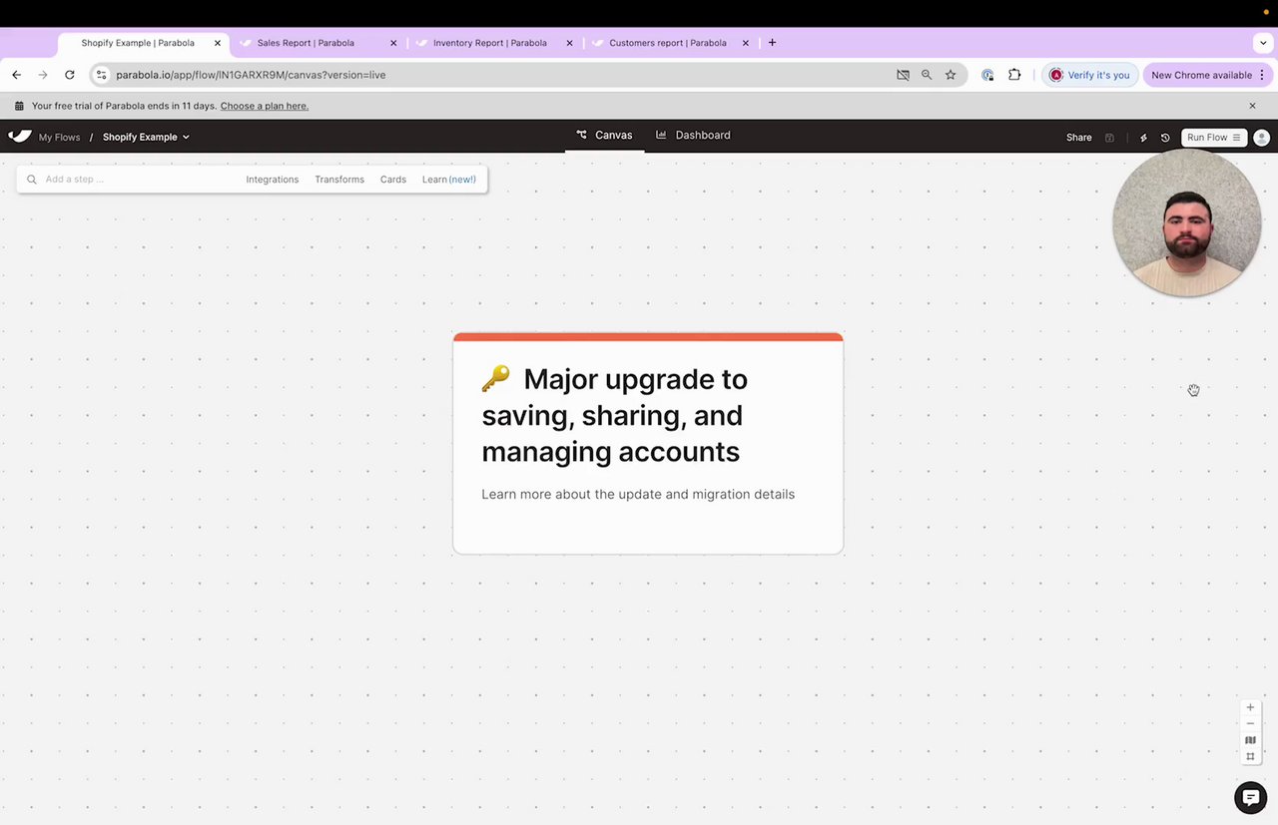
Task: Open the Major upgrade announcement card
Action: point(648,443)
